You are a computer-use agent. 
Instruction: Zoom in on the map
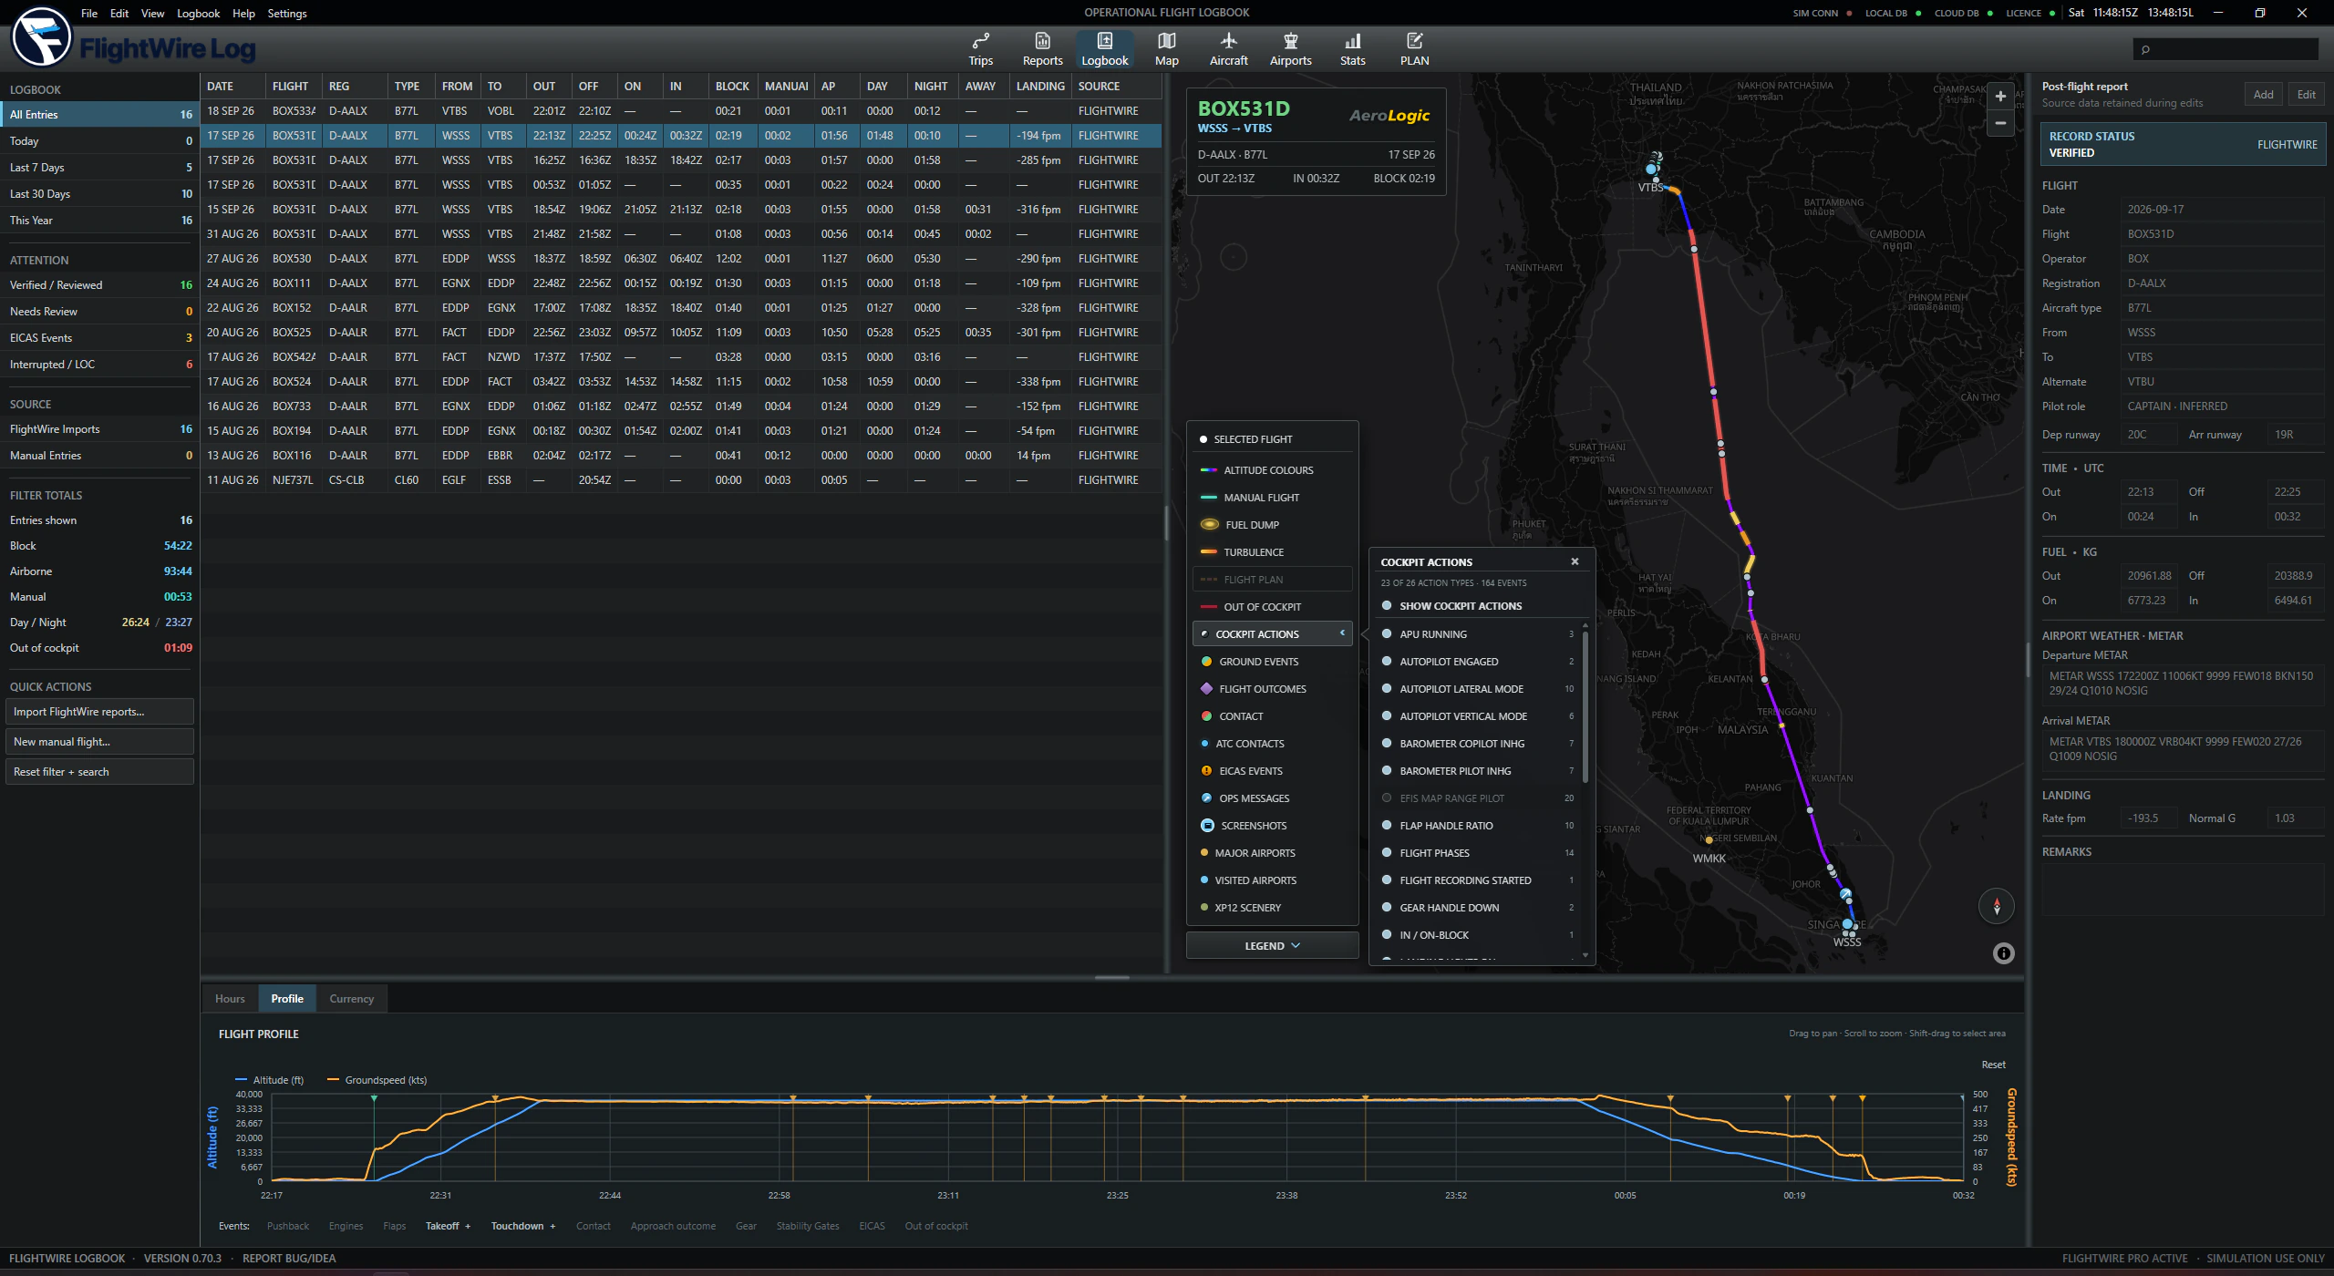coord(1999,96)
